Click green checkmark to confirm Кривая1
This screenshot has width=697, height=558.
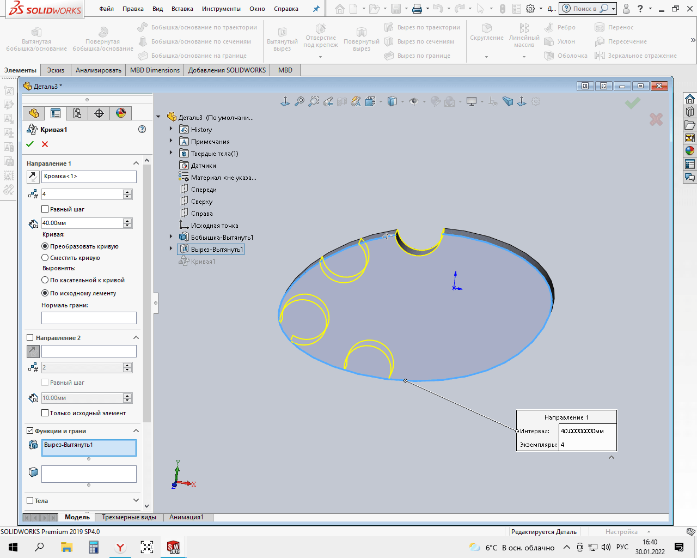coord(30,144)
